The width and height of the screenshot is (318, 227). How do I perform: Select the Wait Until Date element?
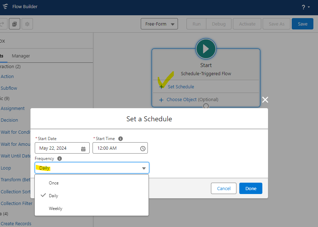(x=15, y=156)
